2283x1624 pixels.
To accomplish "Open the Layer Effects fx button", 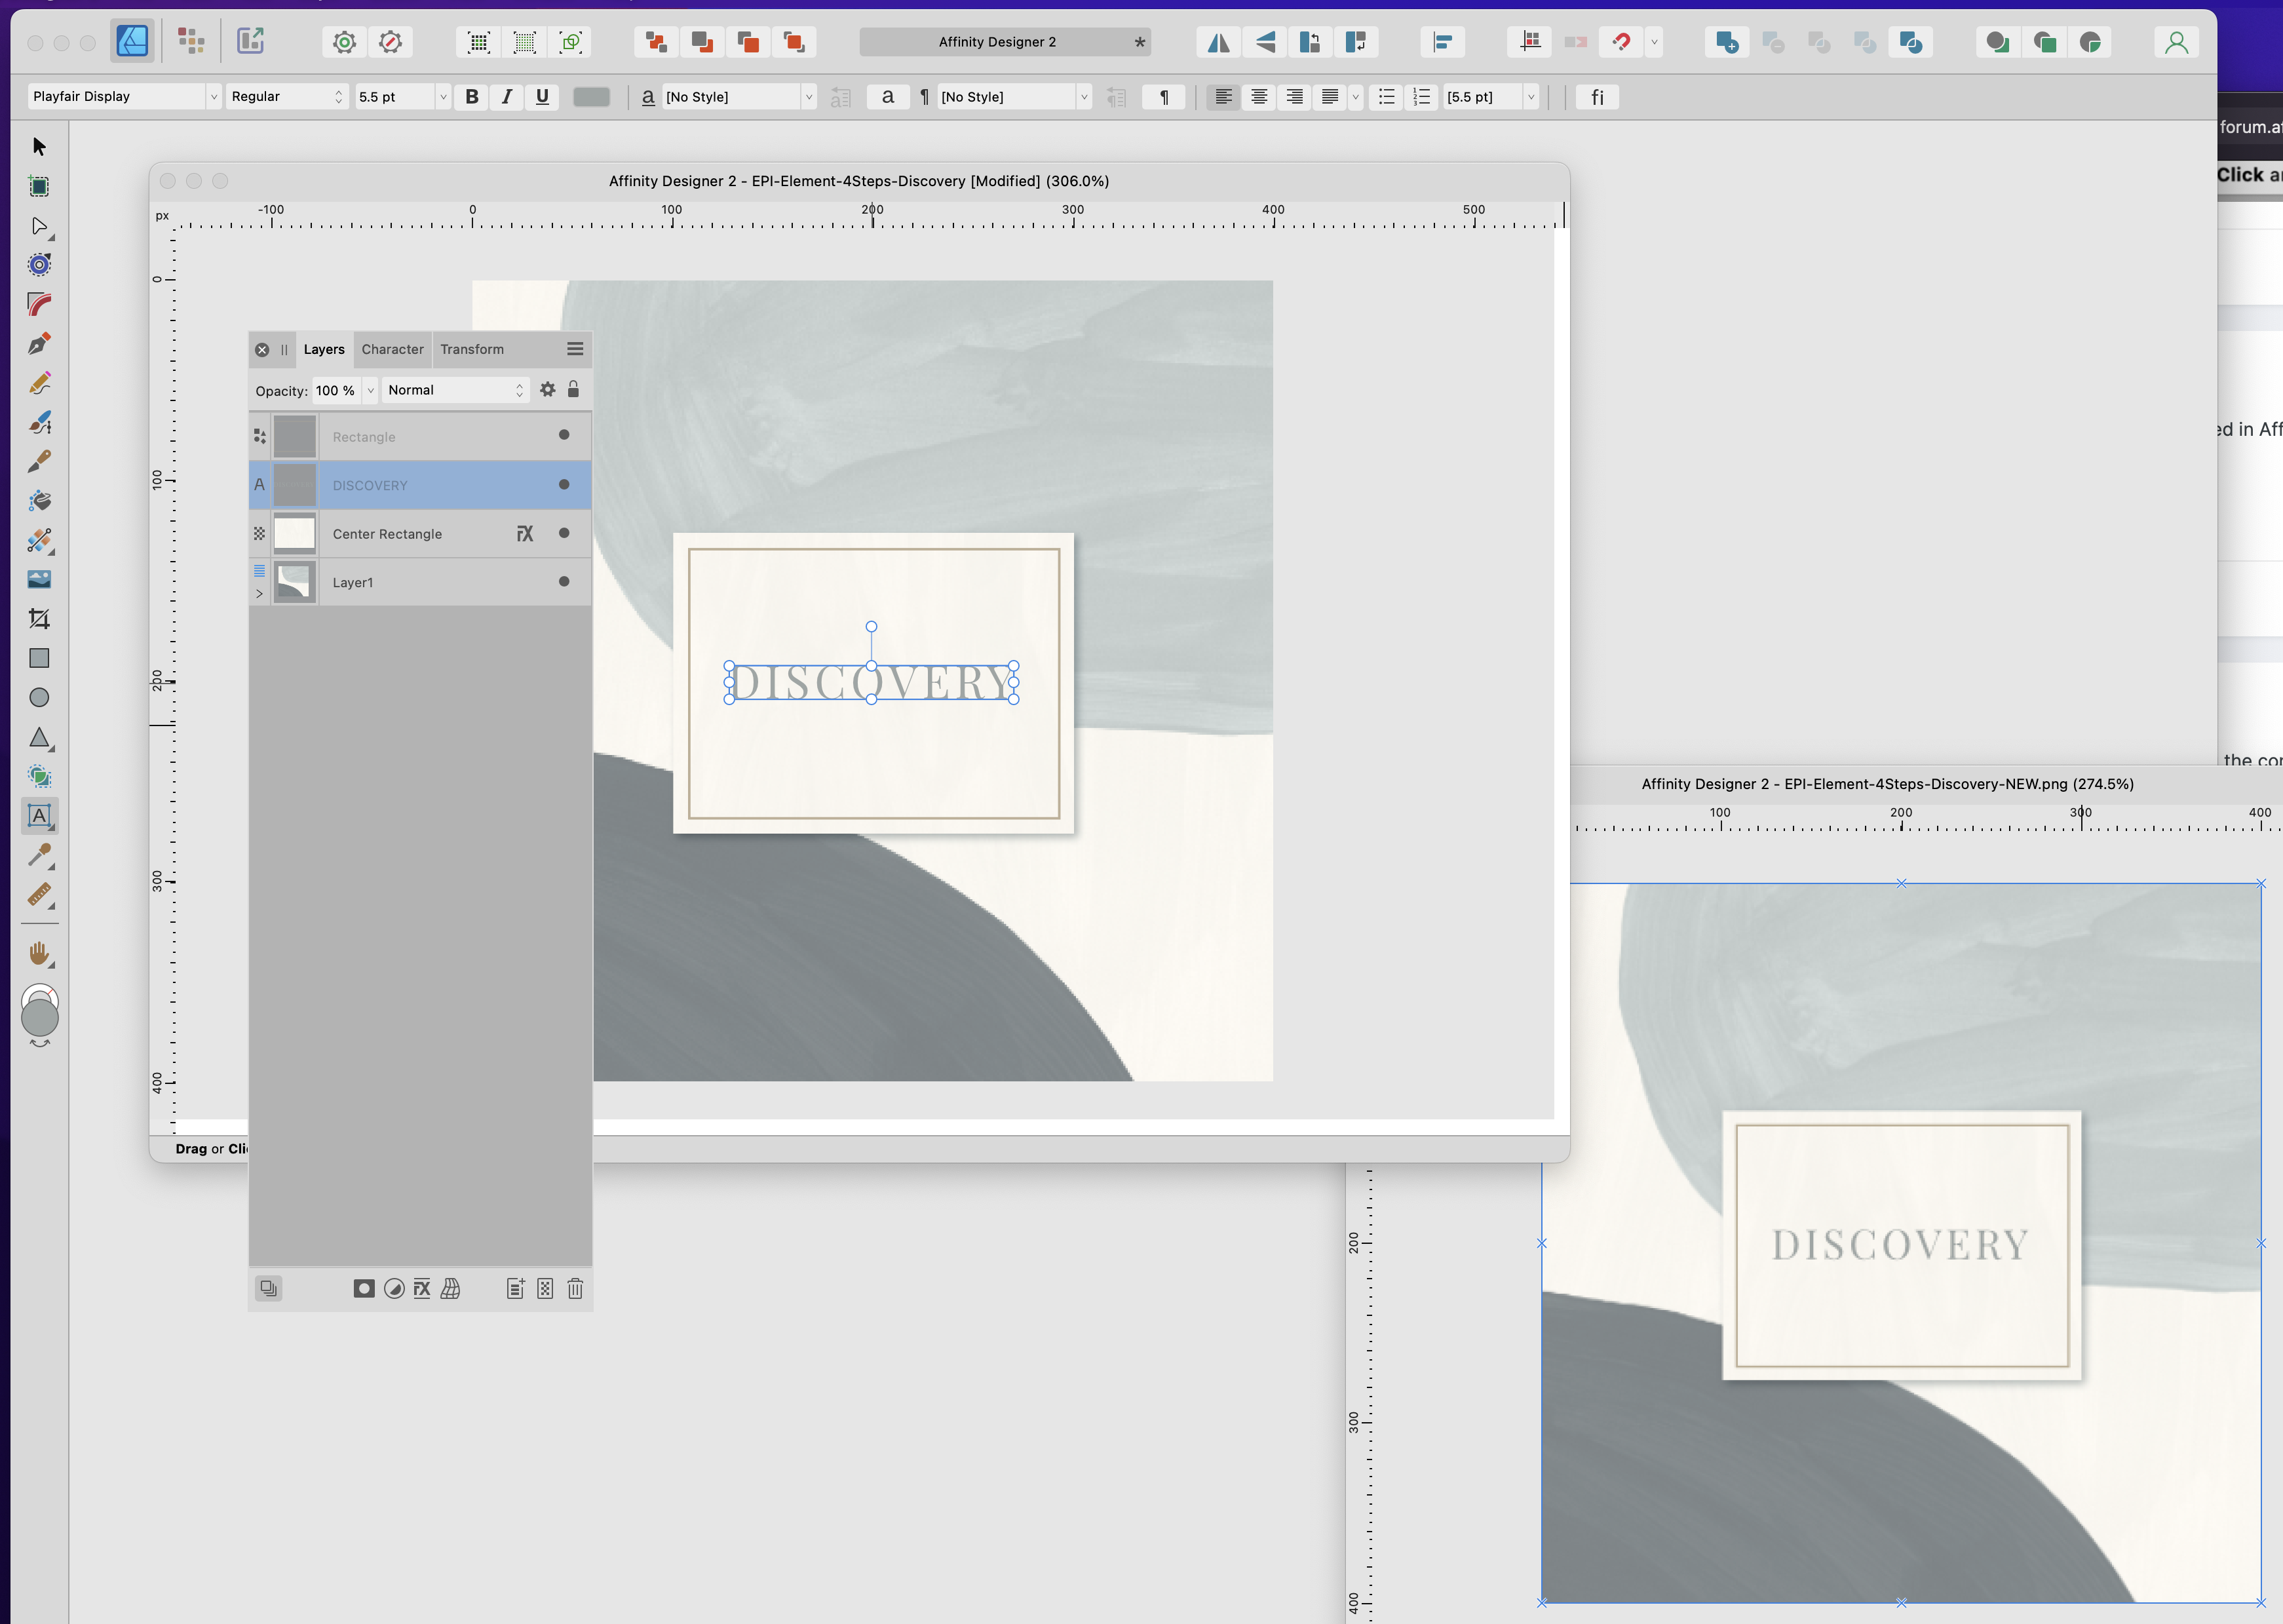I will point(422,1289).
